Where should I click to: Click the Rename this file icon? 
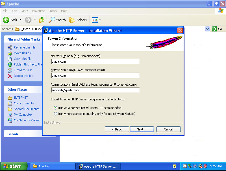(x=10, y=47)
